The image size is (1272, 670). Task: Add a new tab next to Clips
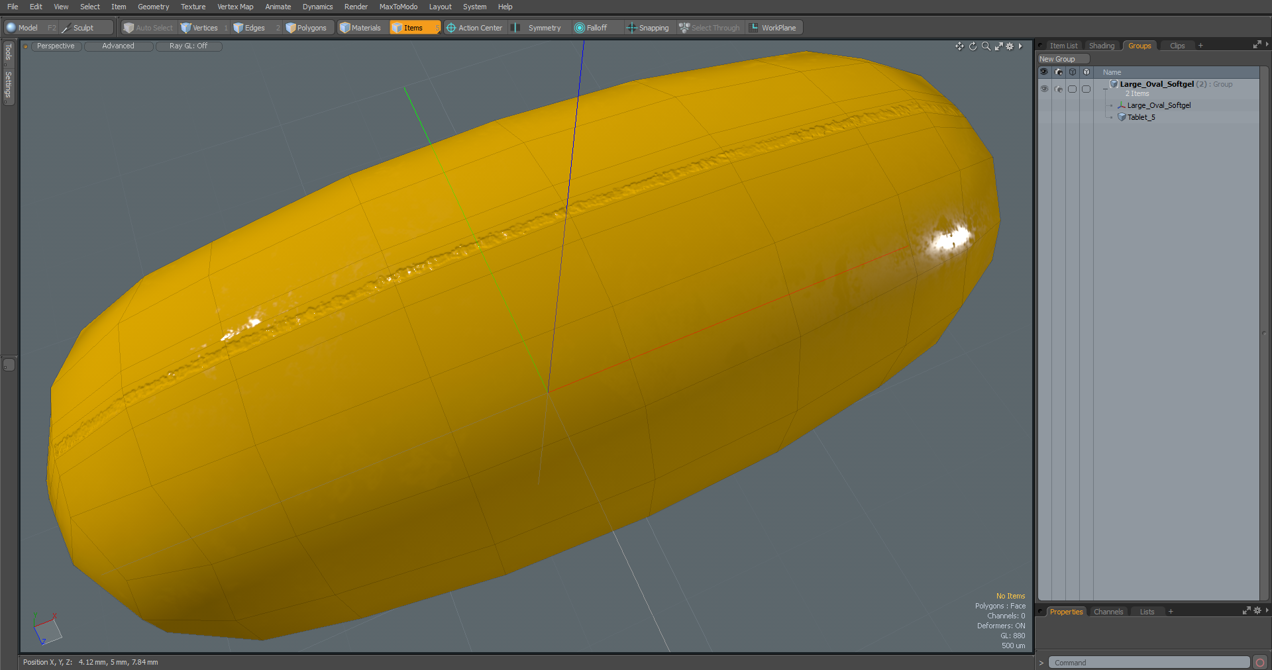(1200, 46)
